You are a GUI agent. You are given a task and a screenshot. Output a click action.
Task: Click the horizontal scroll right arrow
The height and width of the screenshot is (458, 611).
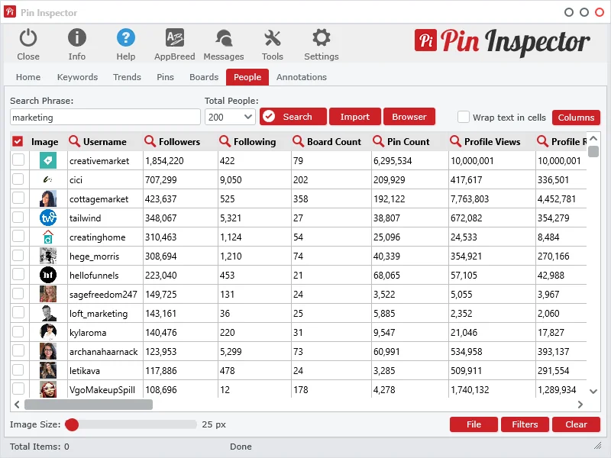click(x=580, y=405)
